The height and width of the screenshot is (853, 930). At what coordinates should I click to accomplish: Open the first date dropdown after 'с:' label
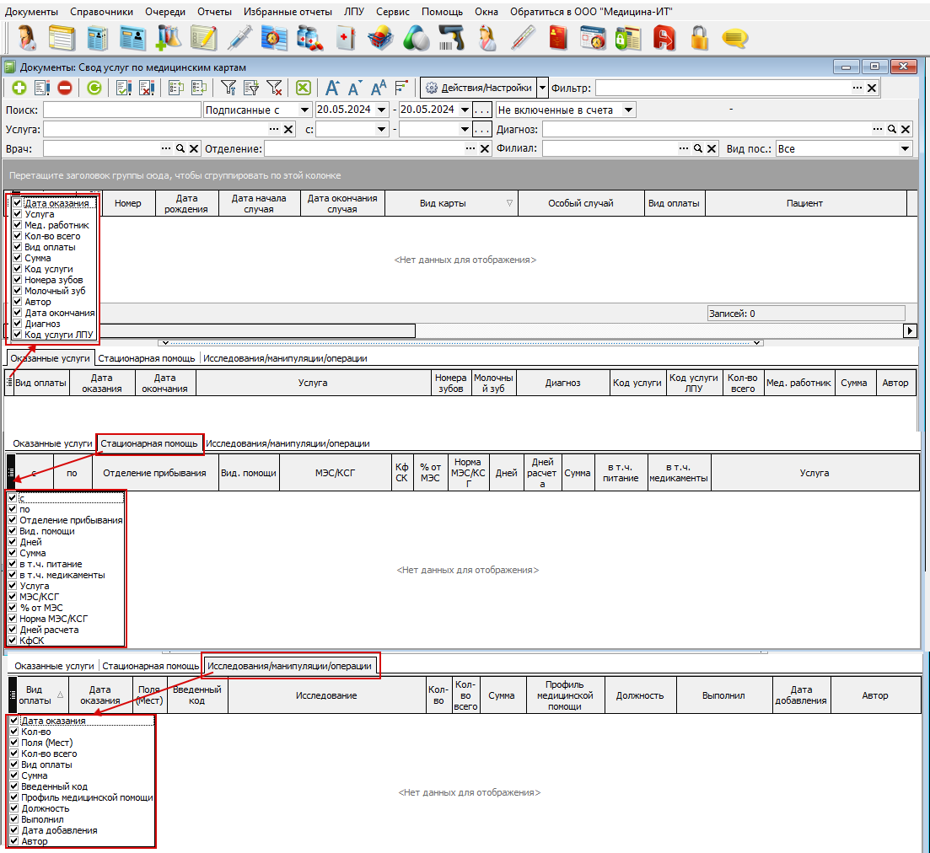381,129
